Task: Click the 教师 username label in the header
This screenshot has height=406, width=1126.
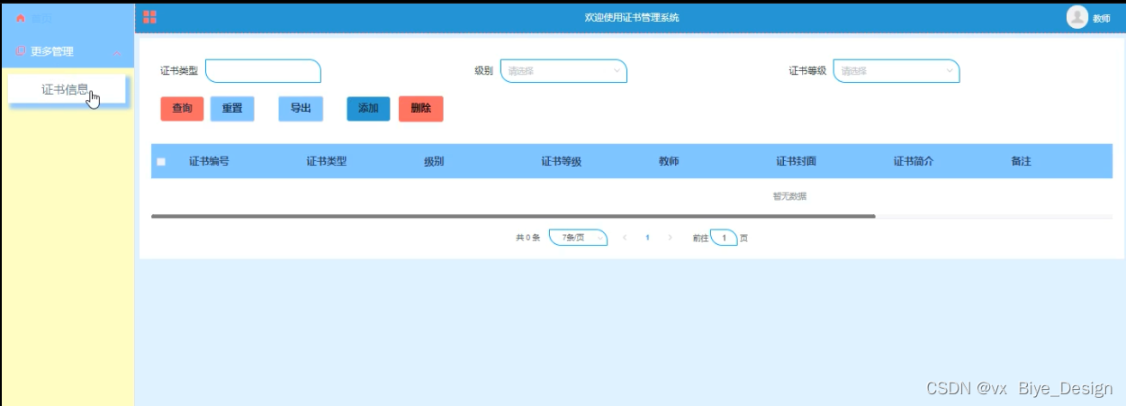Action: tap(1102, 19)
